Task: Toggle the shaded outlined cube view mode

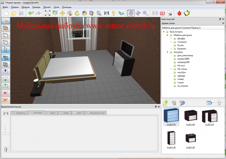Action: point(6,28)
